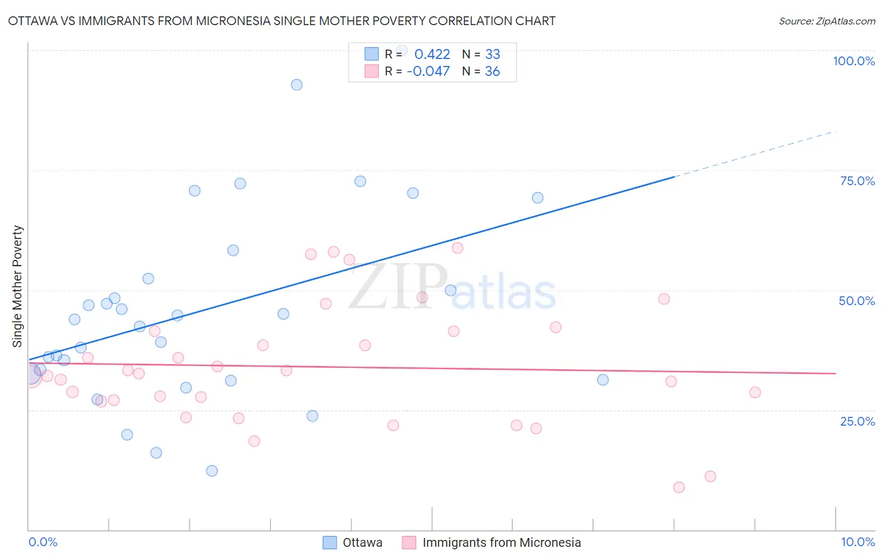Click the Immigrants from Micronesia pink legend swatch
Viewport: 883px width, 560px height.
(x=409, y=542)
